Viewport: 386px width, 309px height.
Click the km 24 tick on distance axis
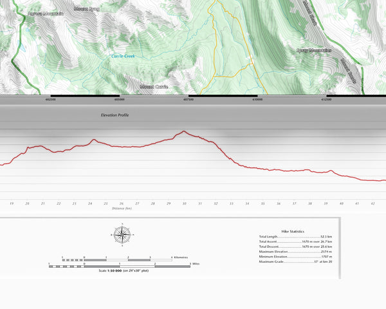pyautogui.click(x=90, y=203)
